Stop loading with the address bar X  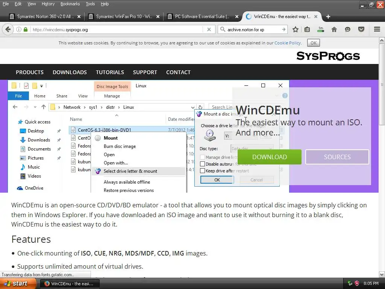point(209,29)
